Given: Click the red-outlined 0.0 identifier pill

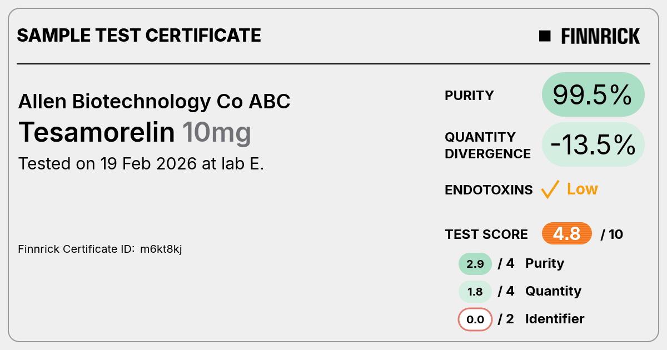Looking at the screenshot, I should (475, 319).
